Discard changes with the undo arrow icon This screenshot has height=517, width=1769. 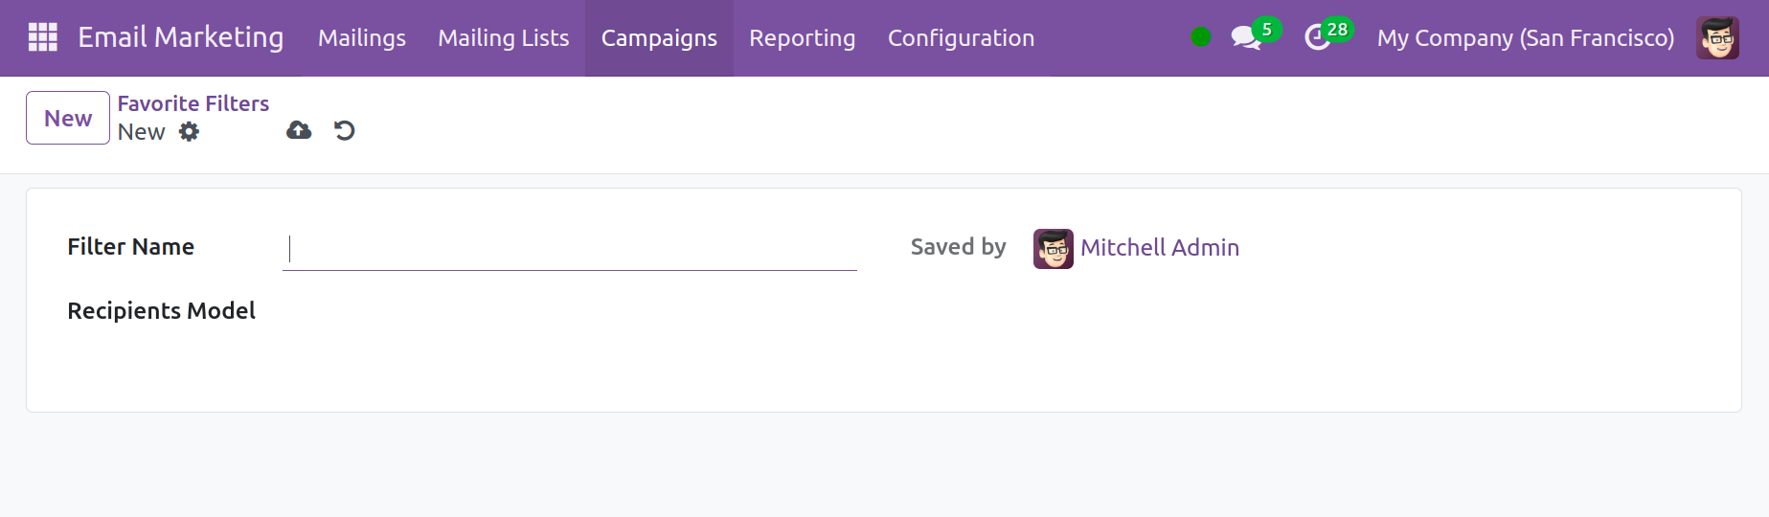tap(345, 130)
